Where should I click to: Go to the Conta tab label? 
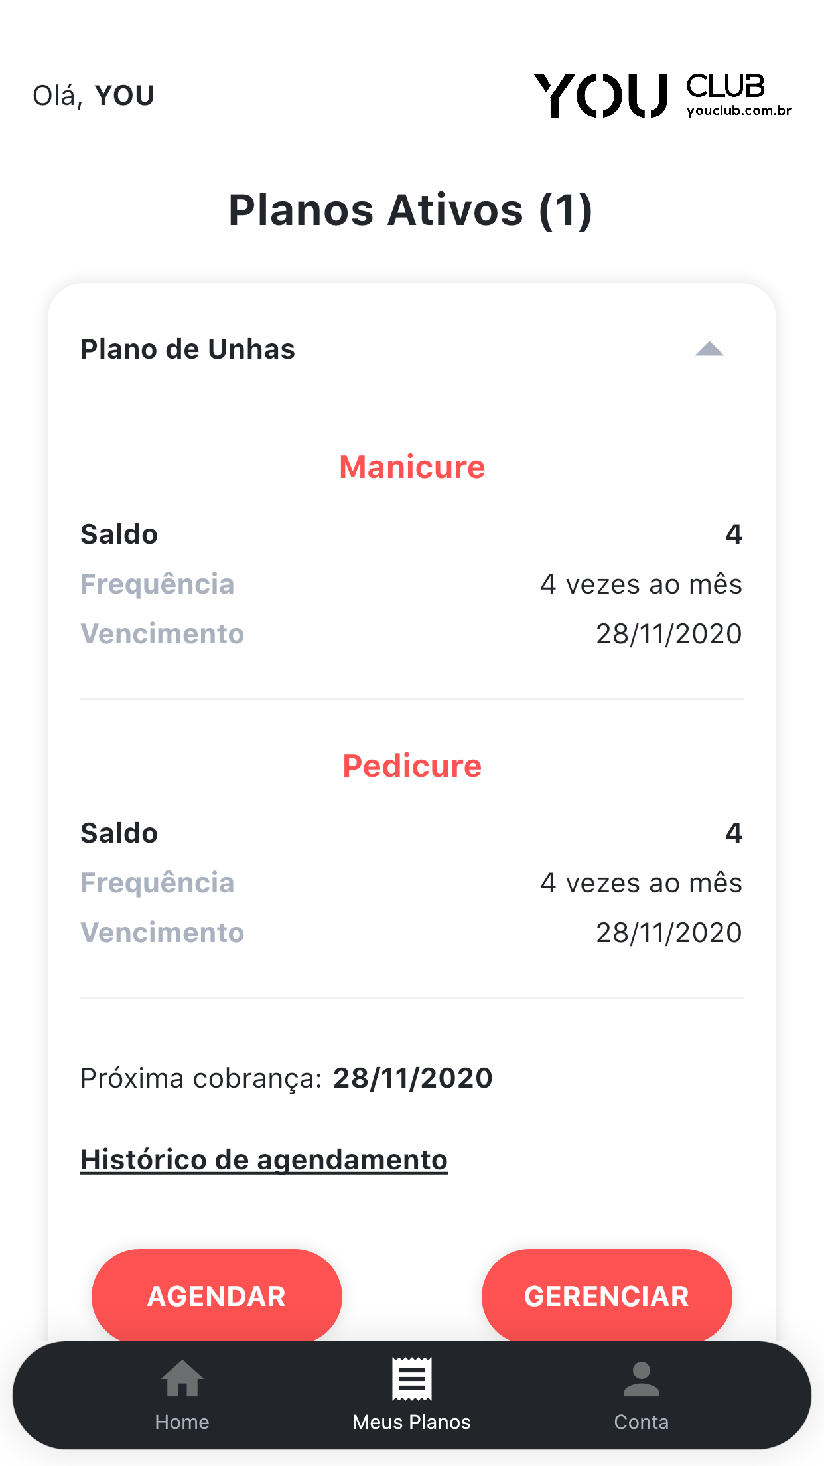(x=641, y=1422)
